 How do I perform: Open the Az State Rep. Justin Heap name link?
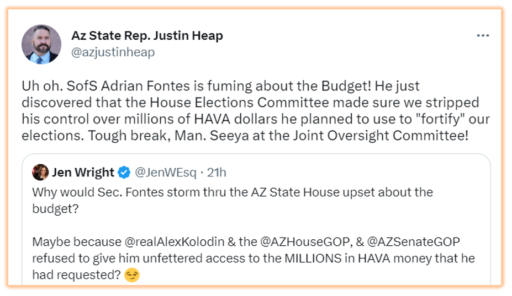coord(147,36)
